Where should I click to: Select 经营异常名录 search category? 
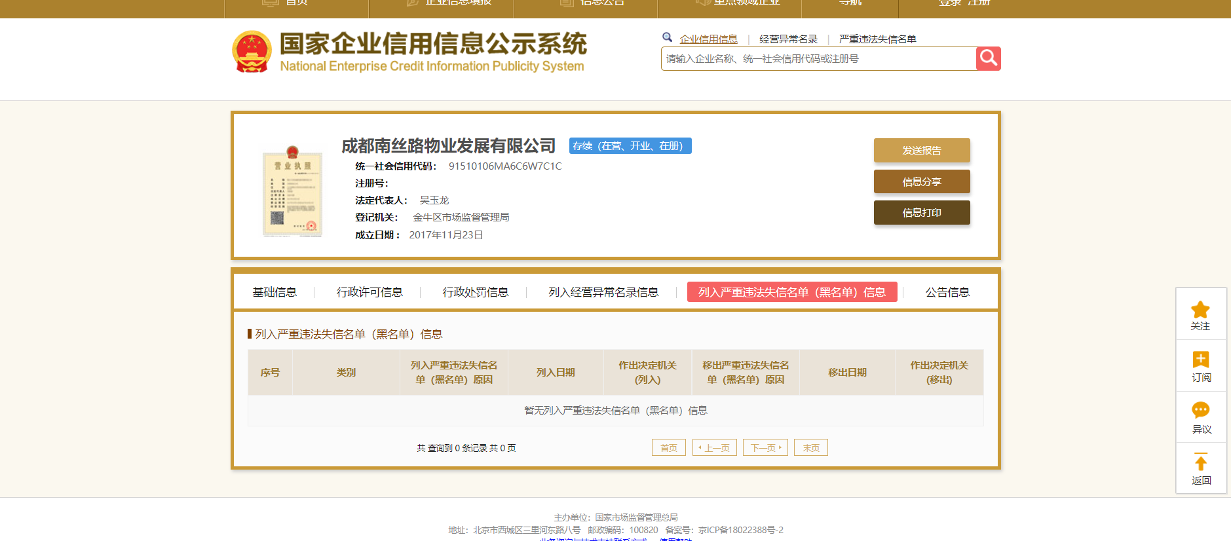point(788,39)
